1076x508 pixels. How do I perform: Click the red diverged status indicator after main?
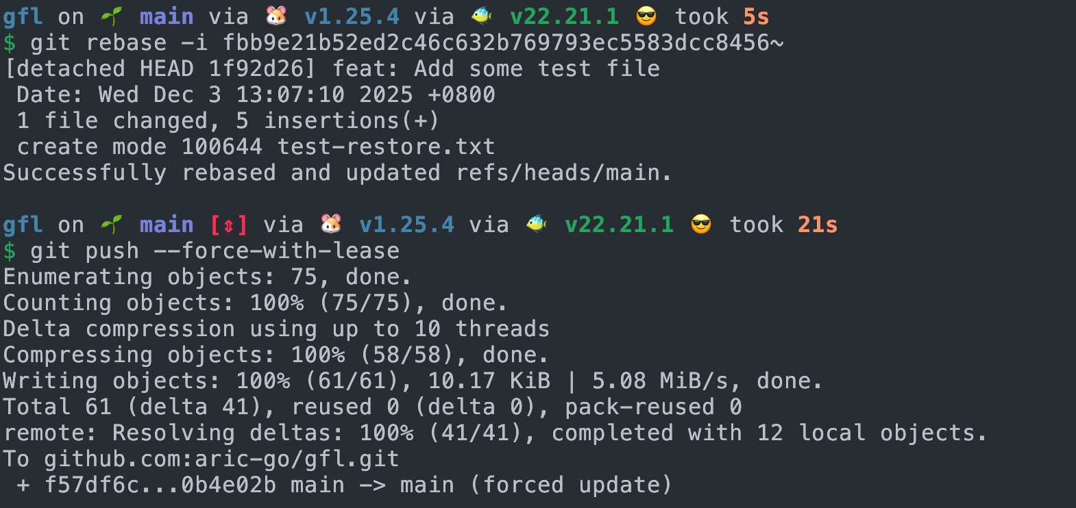pos(228,225)
